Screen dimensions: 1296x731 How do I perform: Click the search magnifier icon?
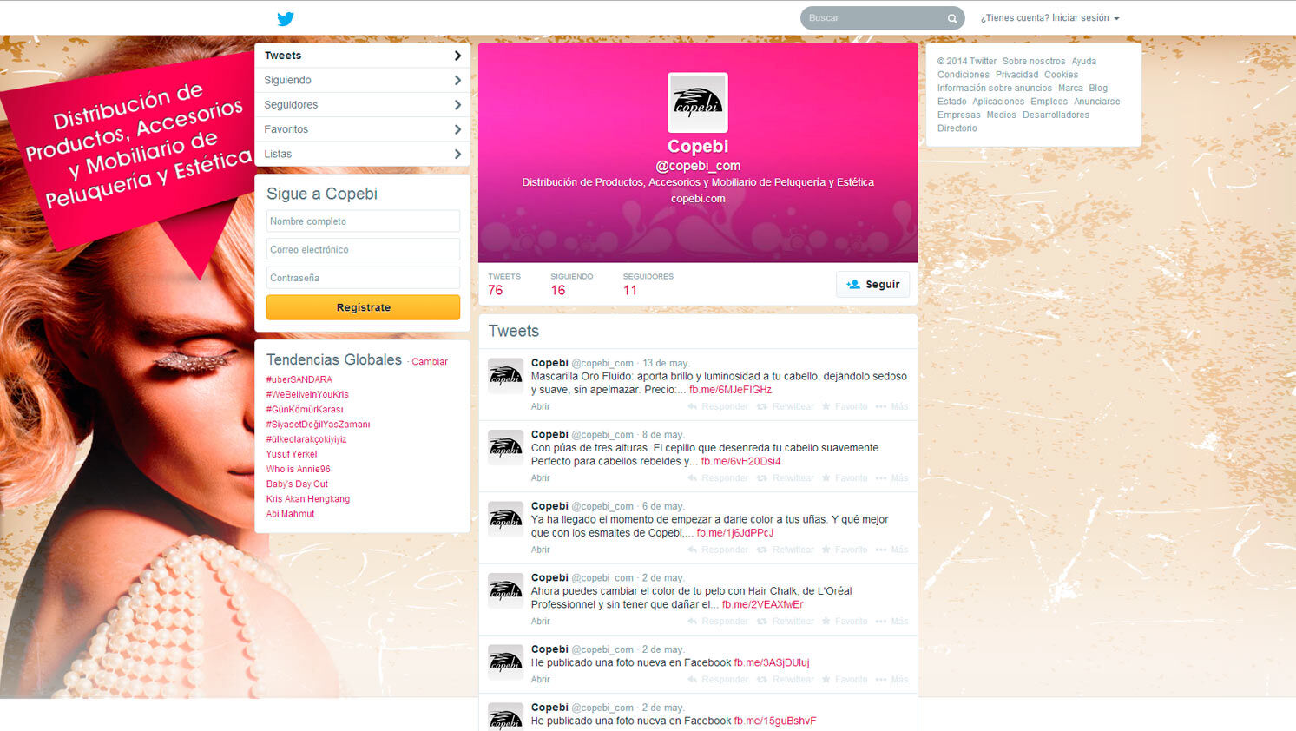[952, 18]
